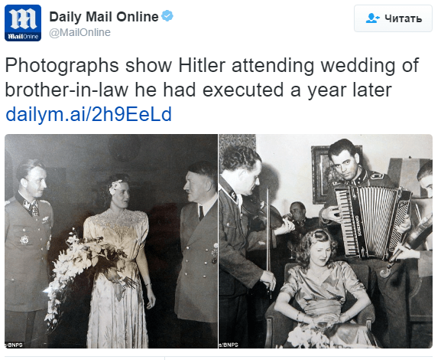Open the right photo with accordion player
This screenshot has width=441, height=360.
tap(326, 241)
